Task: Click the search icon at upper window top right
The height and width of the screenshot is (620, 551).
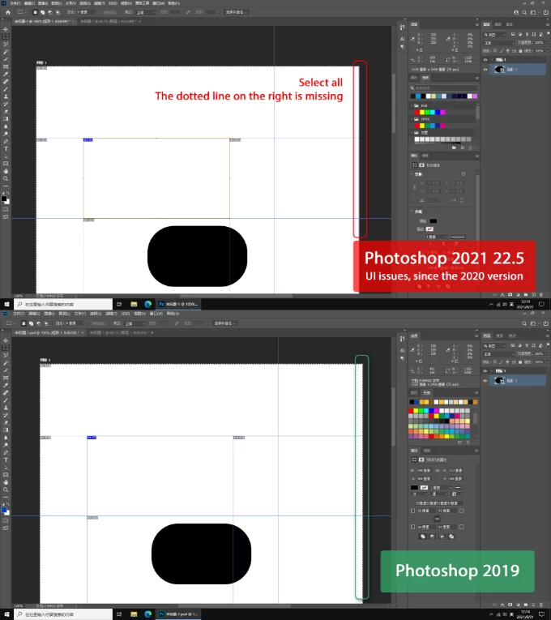Action: 524,12
